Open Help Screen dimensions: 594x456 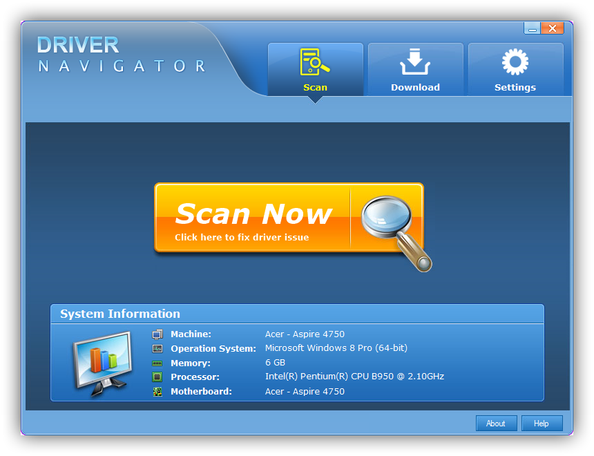tap(542, 424)
